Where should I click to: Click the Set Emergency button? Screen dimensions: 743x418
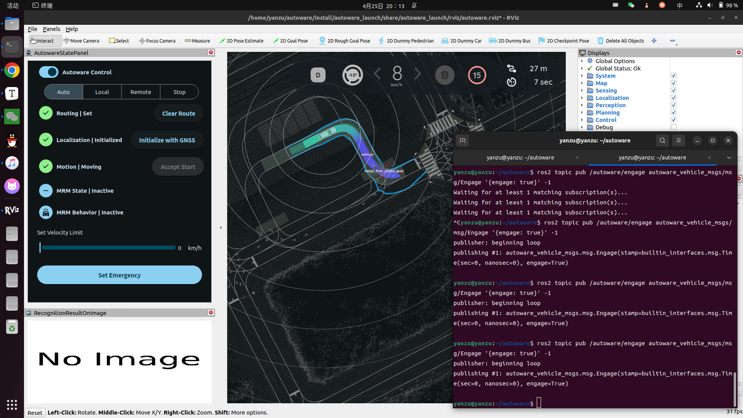[x=120, y=275]
